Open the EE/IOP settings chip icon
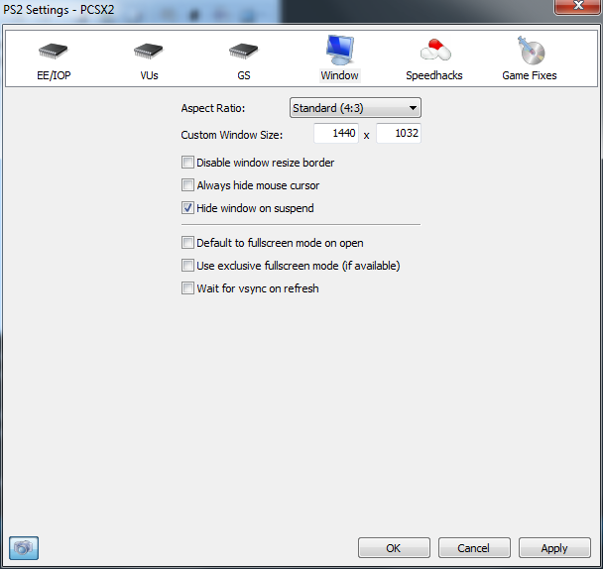The width and height of the screenshot is (603, 569). [54, 51]
